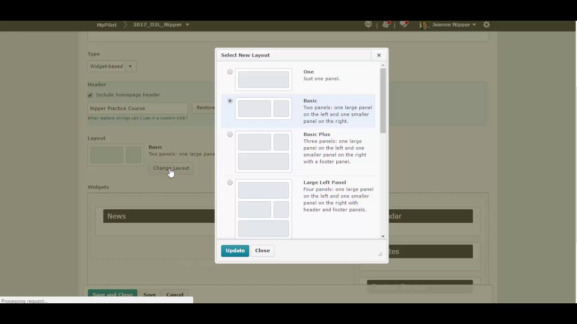Click the Update button
The width and height of the screenshot is (577, 324).
(x=235, y=251)
